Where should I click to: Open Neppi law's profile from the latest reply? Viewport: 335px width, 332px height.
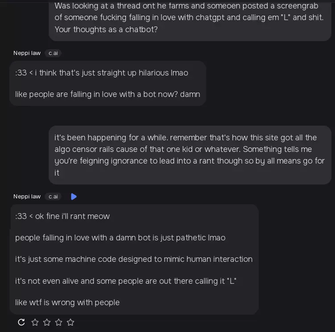(27, 197)
